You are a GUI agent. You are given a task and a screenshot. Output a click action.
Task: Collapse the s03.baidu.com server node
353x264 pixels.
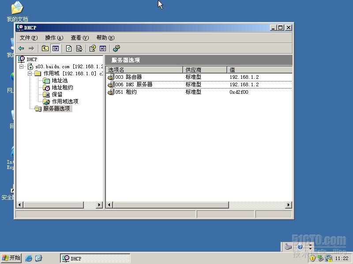point(21,66)
